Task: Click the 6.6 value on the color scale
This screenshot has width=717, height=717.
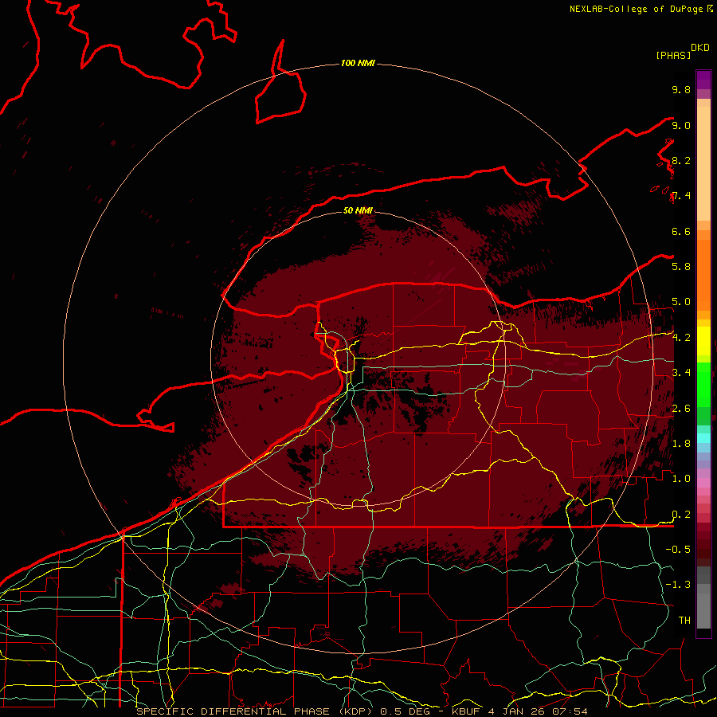Action: coord(681,231)
